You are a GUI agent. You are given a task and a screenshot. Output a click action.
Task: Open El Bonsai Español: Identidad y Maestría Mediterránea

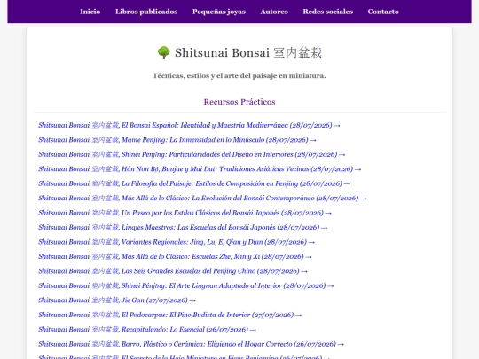click(x=189, y=125)
